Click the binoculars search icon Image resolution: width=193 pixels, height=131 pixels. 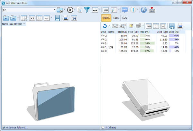(75, 18)
